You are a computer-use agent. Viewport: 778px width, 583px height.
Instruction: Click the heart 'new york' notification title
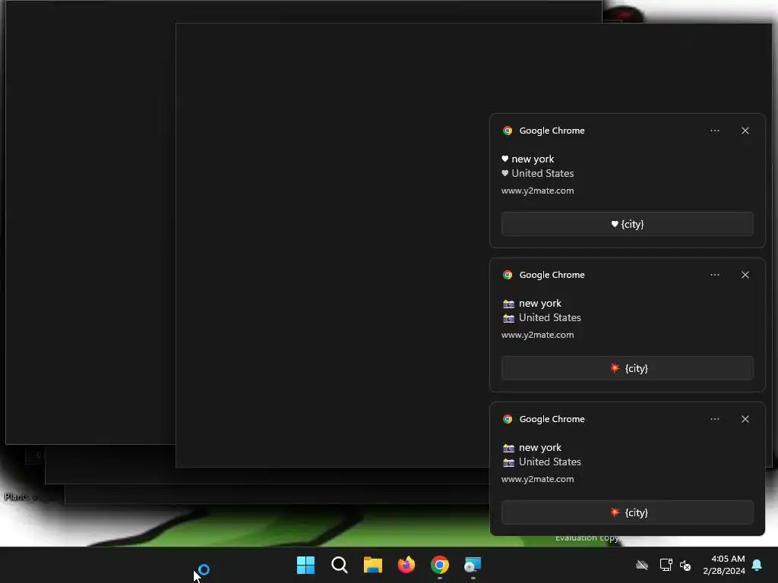tap(533, 159)
